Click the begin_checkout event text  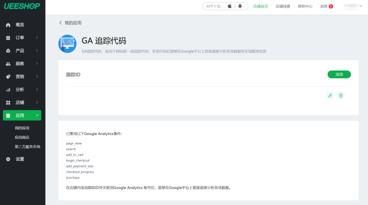(78, 161)
